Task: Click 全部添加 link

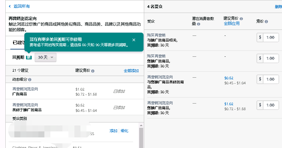Action: [x=131, y=71]
